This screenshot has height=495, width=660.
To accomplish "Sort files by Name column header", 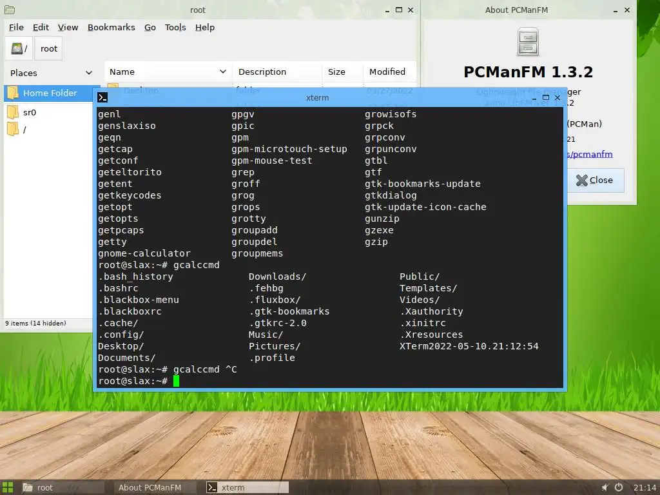I will (168, 72).
